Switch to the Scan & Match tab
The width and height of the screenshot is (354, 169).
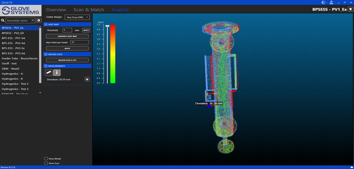click(x=89, y=10)
